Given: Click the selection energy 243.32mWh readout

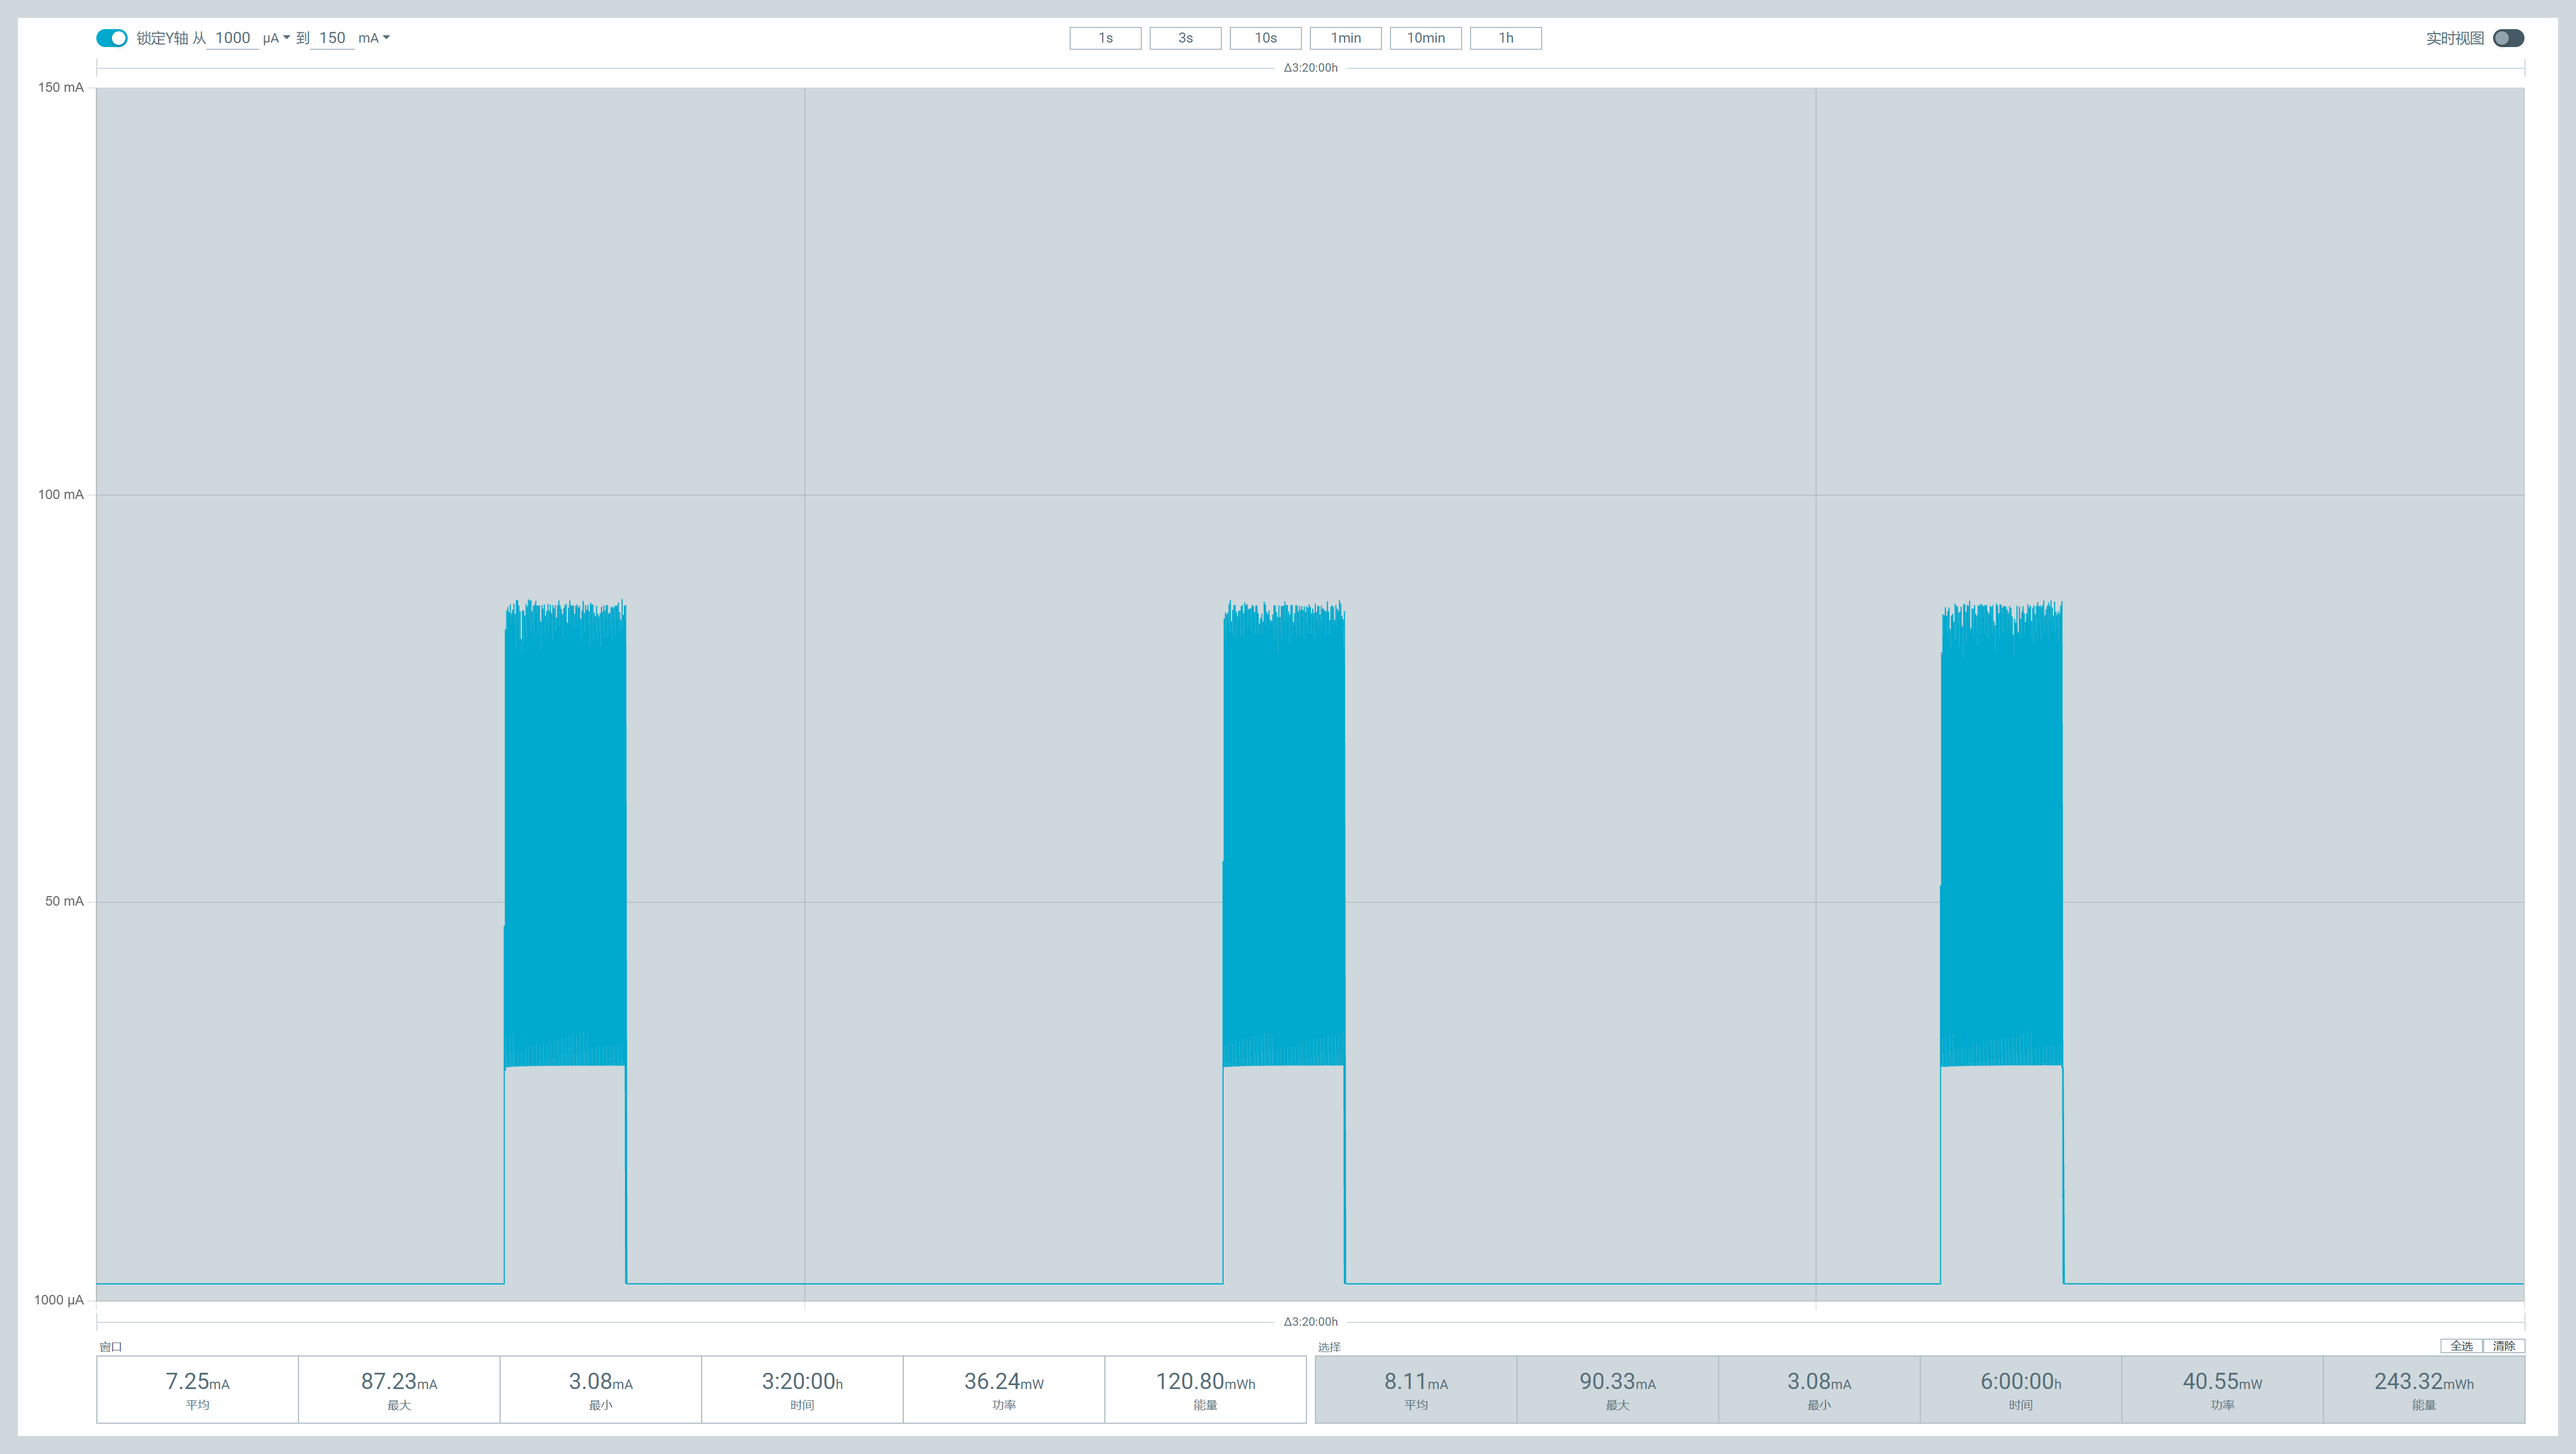Looking at the screenshot, I should pos(2423,1389).
